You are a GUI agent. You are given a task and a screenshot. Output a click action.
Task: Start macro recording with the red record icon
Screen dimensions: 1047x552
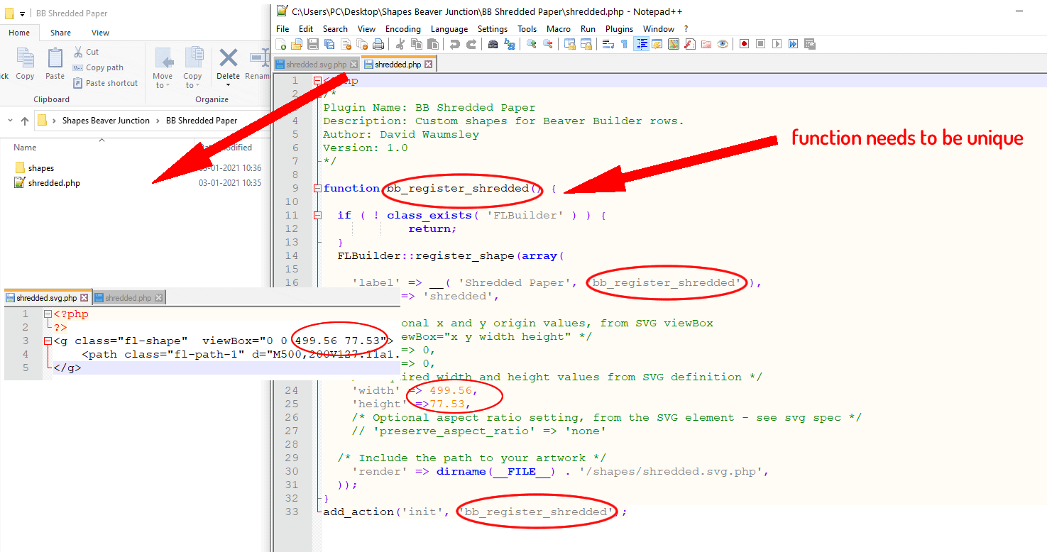tap(744, 44)
